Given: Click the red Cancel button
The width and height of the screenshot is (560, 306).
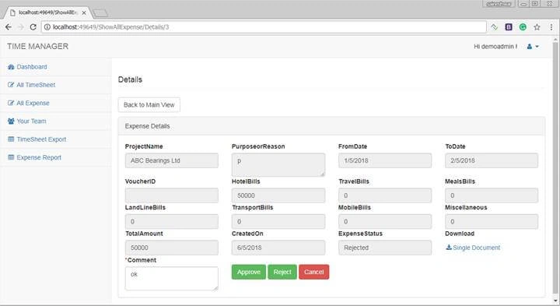Looking at the screenshot, I should pos(314,272).
